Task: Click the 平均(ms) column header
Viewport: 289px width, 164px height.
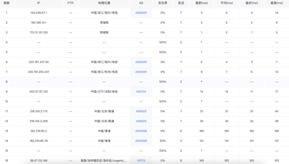Action: pos(226,4)
